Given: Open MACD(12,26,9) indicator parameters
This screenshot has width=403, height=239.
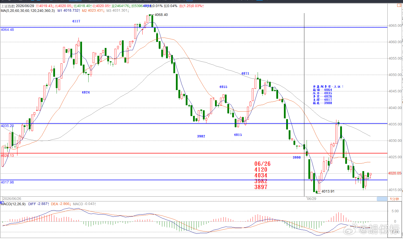Looking at the screenshot, I should tap(13, 204).
